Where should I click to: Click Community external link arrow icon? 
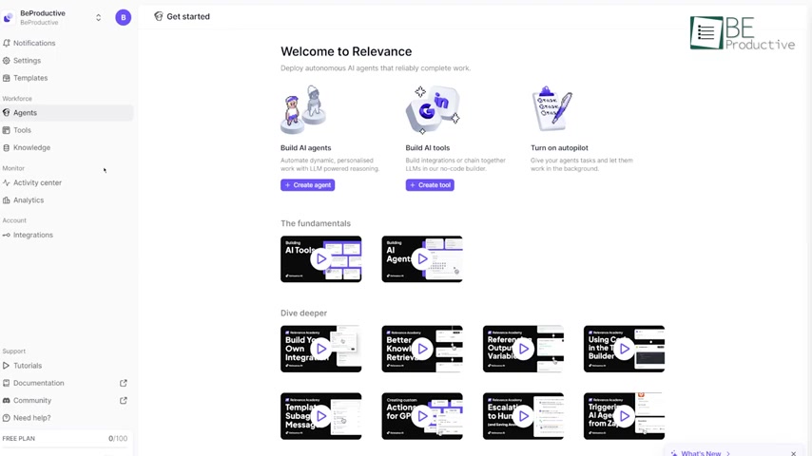click(x=124, y=401)
